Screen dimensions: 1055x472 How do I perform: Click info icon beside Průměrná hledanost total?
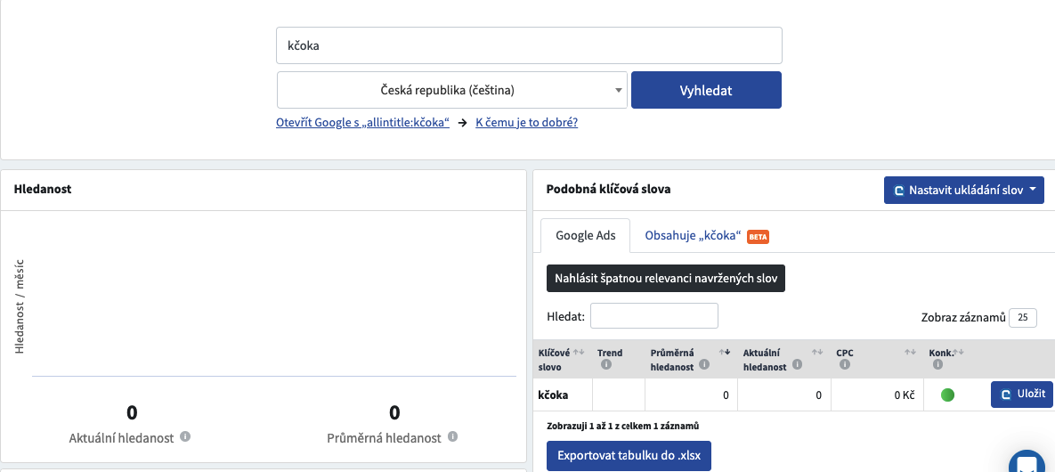point(453,437)
